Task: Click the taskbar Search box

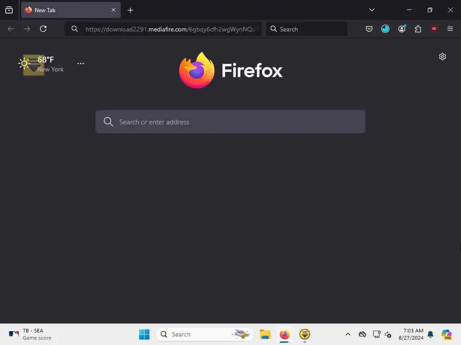Action: tap(205, 334)
